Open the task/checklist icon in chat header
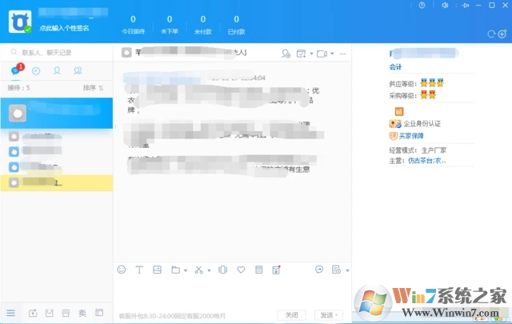 coord(301,54)
